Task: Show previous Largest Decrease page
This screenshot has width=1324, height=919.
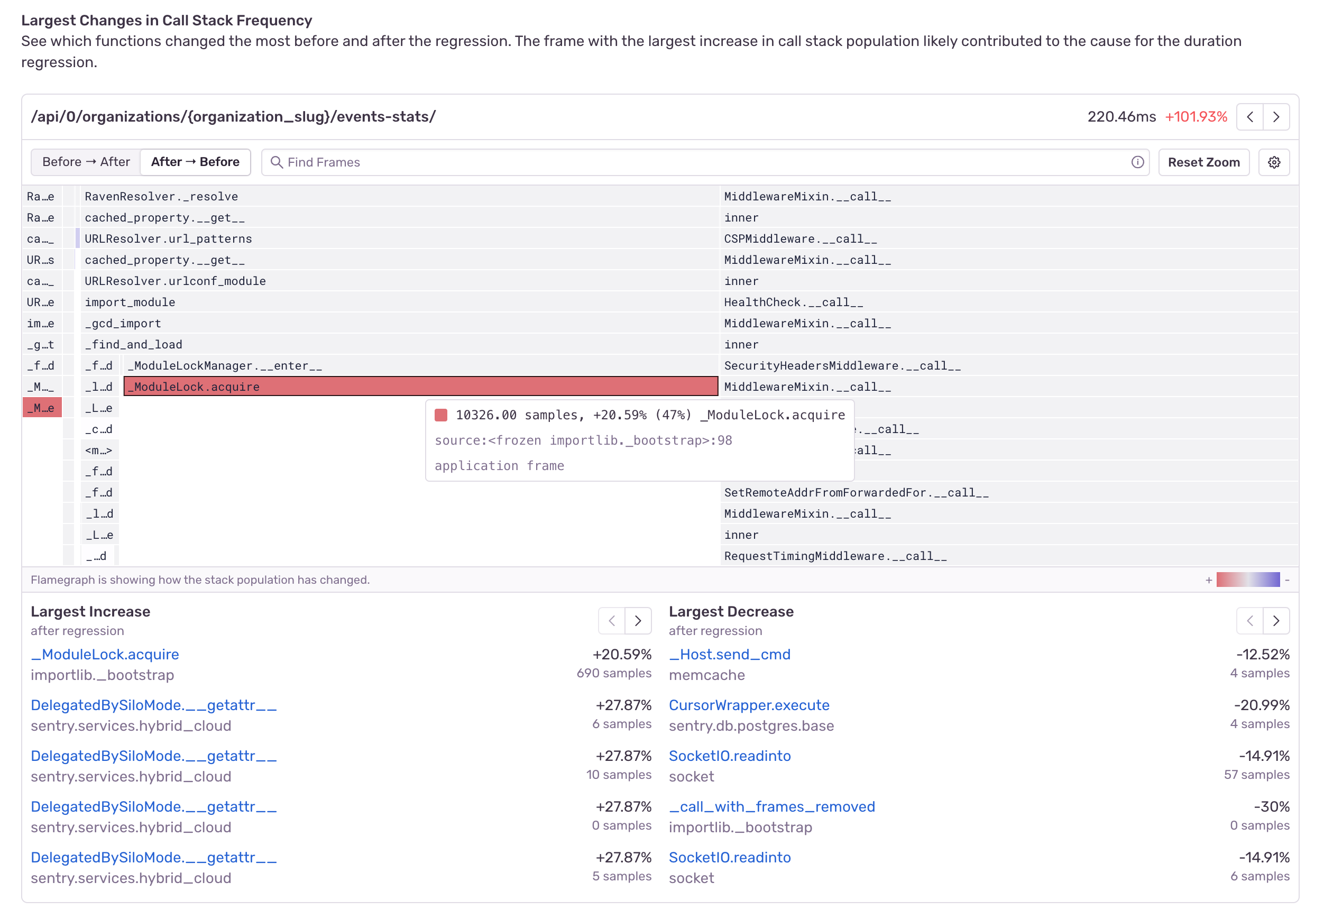Action: coord(1250,621)
